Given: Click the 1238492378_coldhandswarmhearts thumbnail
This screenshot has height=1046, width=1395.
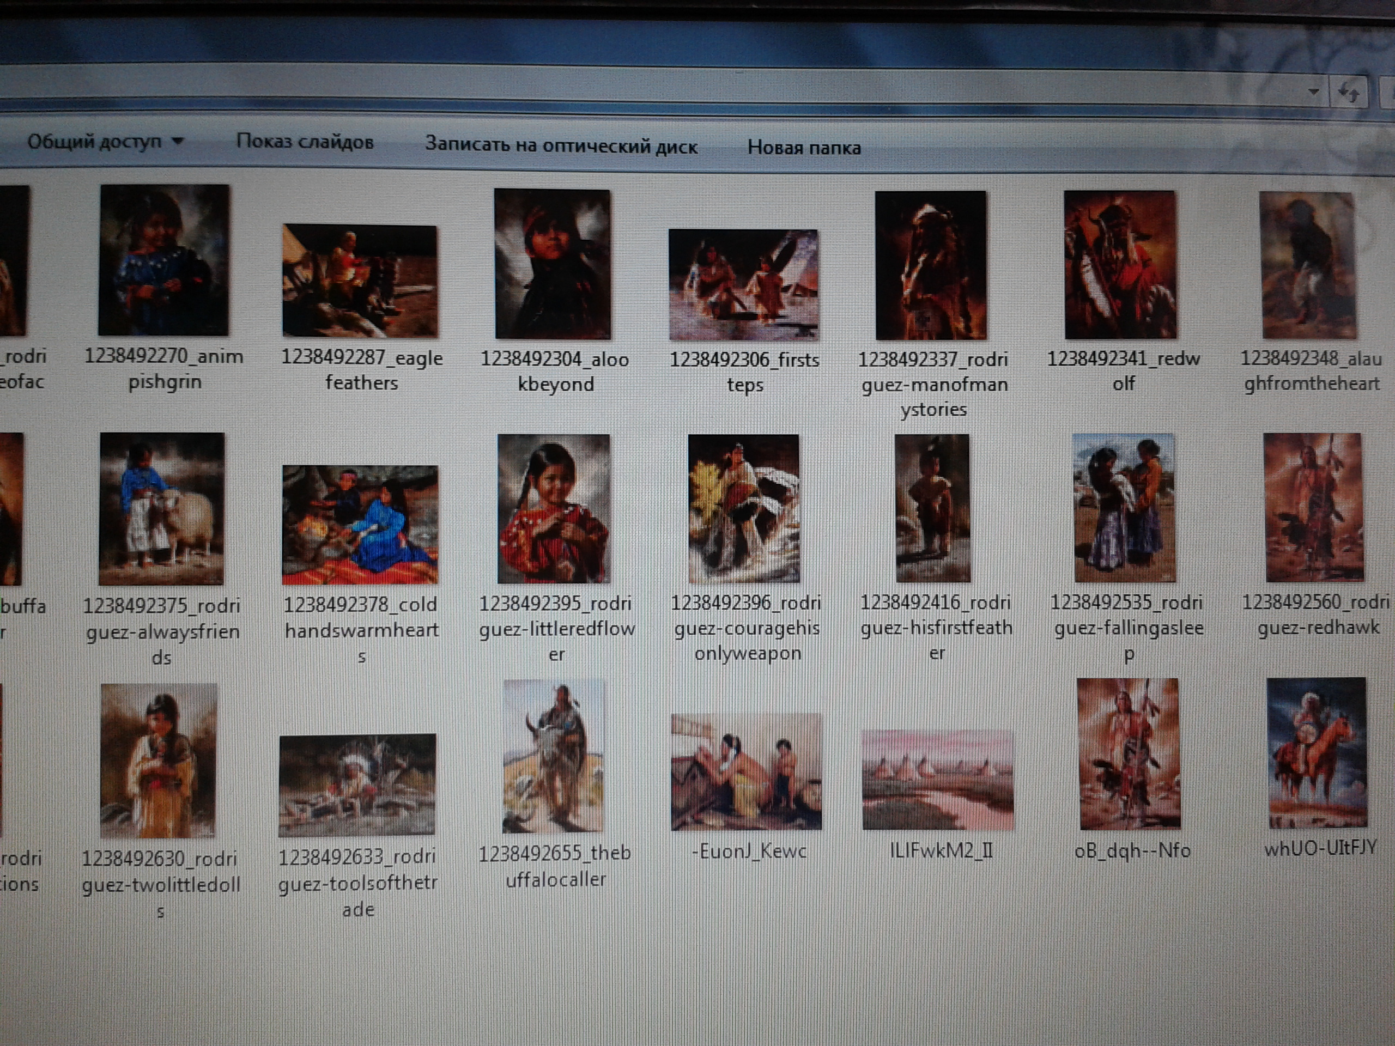Looking at the screenshot, I should pos(360,525).
